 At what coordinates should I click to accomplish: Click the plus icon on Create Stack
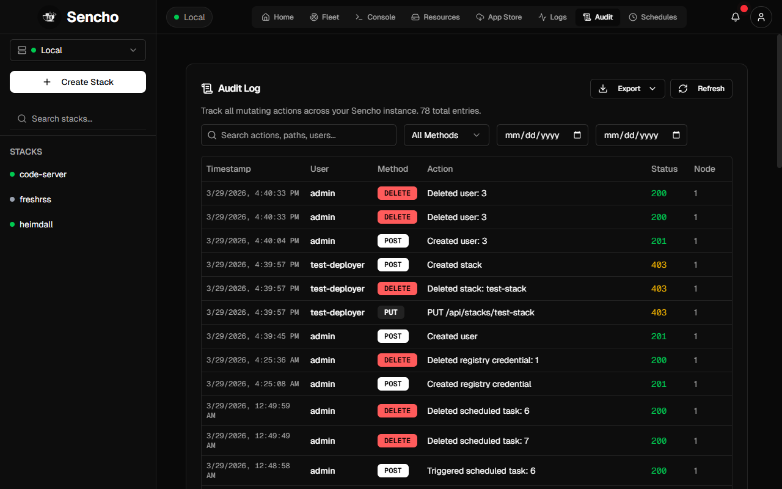click(x=47, y=82)
